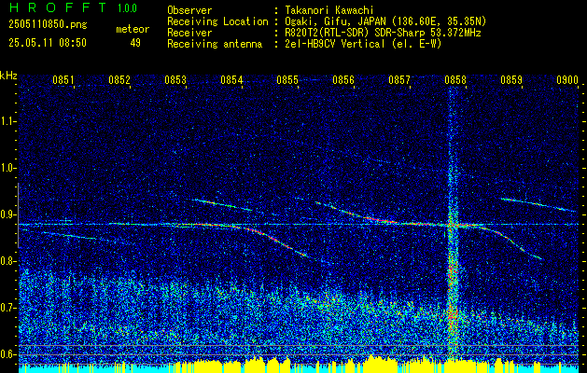587x373 pixels.
Task: Click the 0855 time axis marker
Action: (287, 79)
